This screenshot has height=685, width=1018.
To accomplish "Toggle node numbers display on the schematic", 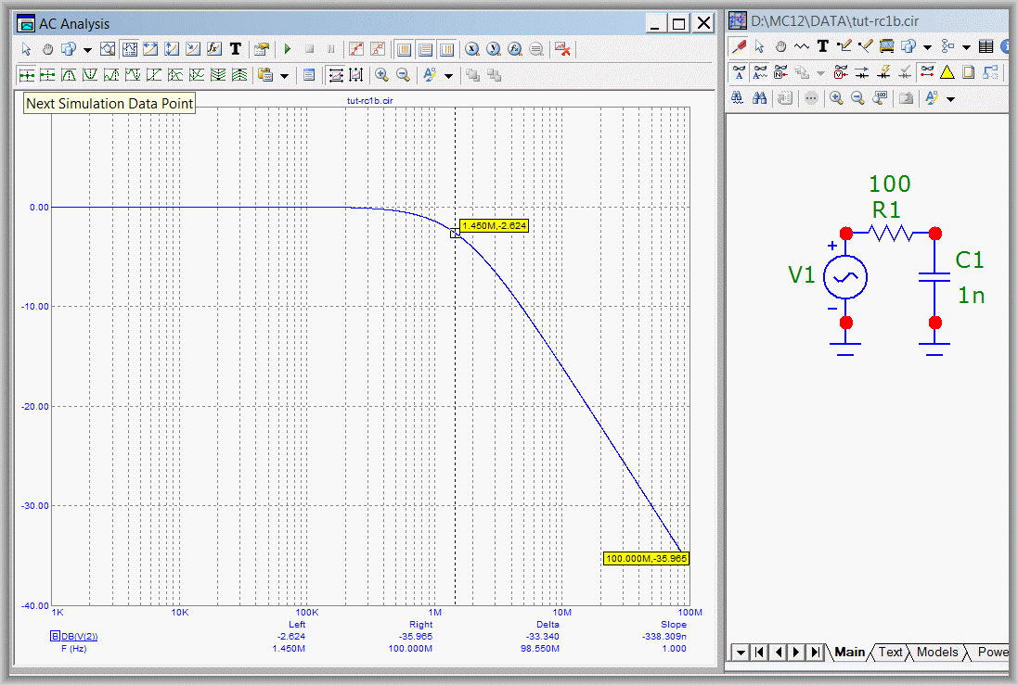I will (780, 73).
